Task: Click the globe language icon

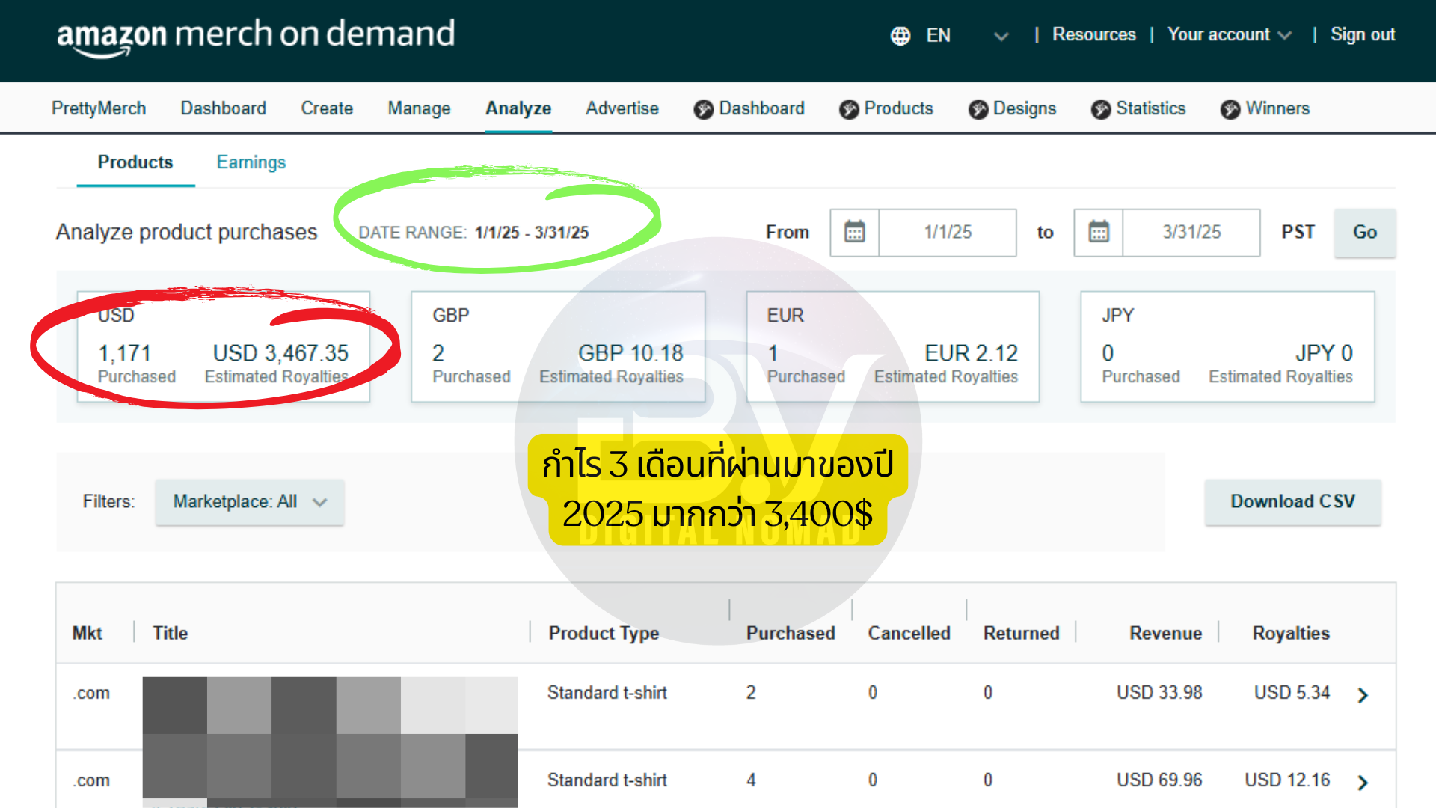Action: coord(900,35)
